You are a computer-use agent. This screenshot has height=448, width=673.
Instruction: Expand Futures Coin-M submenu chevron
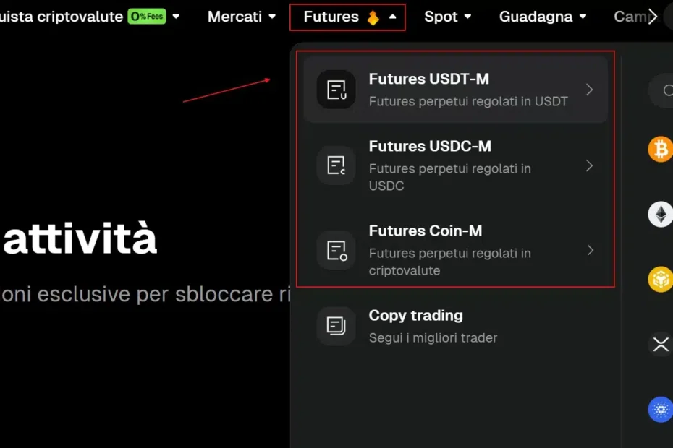point(590,250)
